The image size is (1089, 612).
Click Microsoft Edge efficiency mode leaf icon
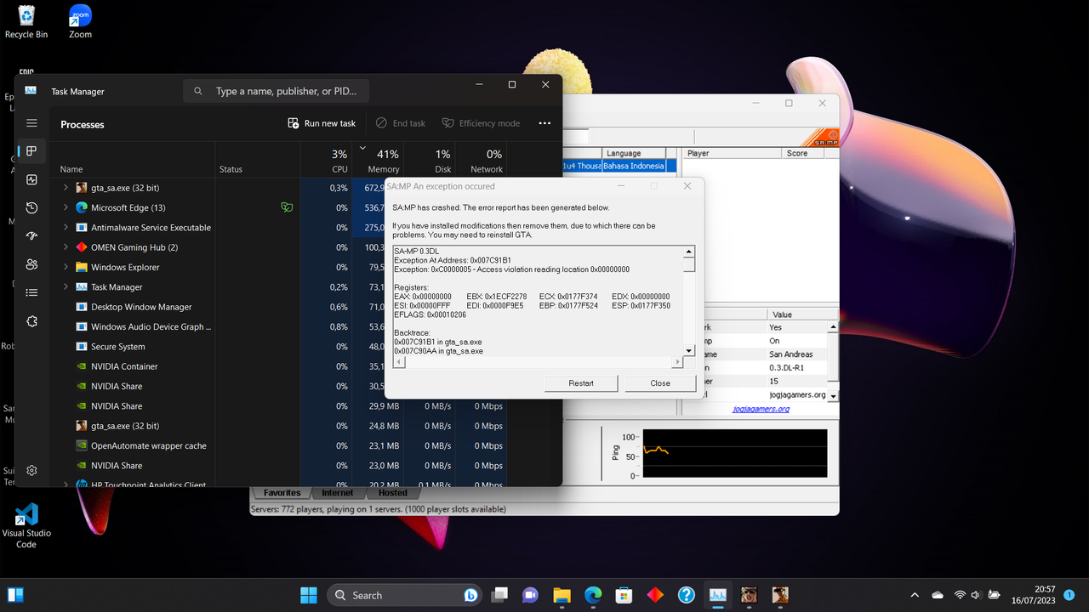click(x=287, y=207)
